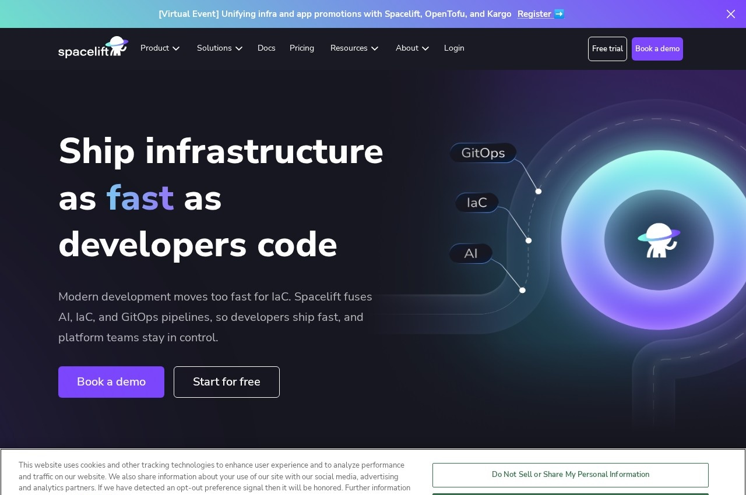
Task: Go to the Pricing page
Action: pyautogui.click(x=302, y=48)
